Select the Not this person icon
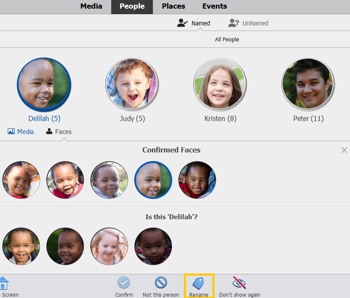Screen dimensions: 350x298 point(161,282)
